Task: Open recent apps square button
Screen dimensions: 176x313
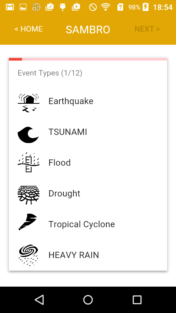Action: [137, 300]
